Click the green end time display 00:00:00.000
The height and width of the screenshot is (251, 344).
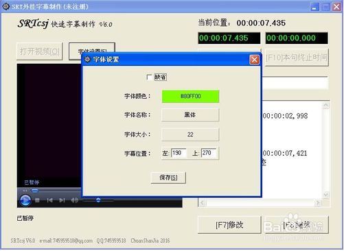coord(297,38)
